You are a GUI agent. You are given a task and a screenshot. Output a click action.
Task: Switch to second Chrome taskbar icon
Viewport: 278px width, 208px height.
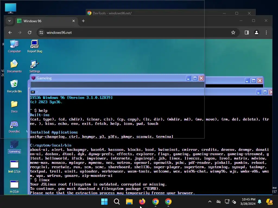(x=168, y=201)
